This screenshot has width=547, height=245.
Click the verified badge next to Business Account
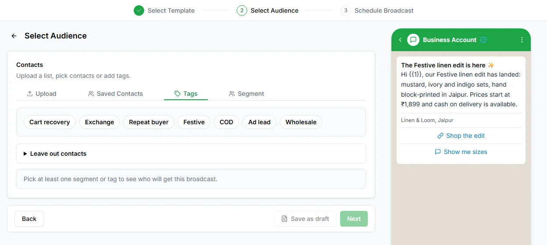(x=483, y=40)
